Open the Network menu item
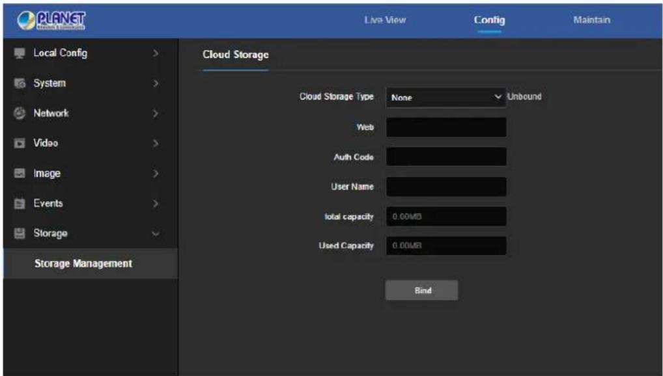Screen dimensions: 663x376 coord(91,113)
